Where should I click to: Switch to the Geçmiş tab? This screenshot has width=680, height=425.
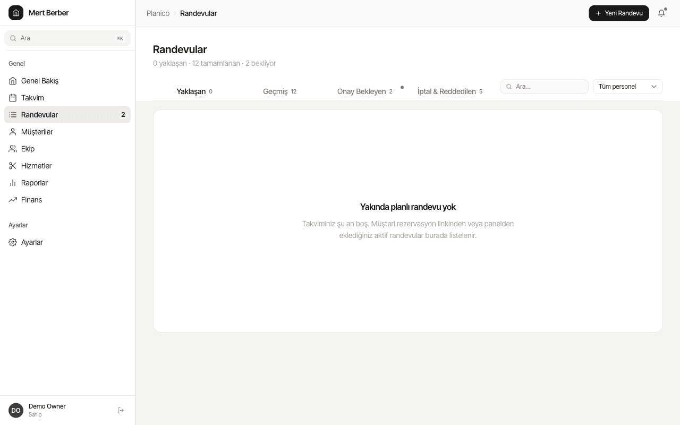click(x=279, y=91)
